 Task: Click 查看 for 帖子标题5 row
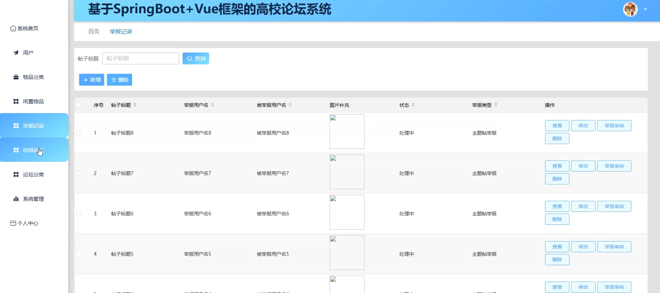click(557, 247)
